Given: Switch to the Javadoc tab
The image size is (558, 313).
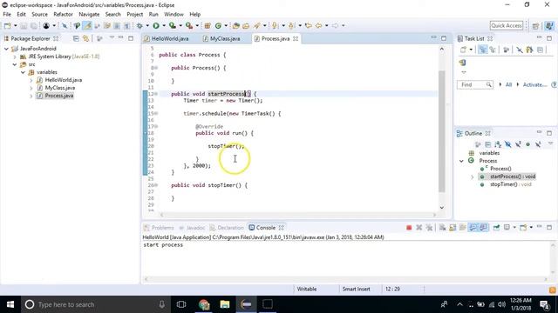Looking at the screenshot, I should pos(192,228).
